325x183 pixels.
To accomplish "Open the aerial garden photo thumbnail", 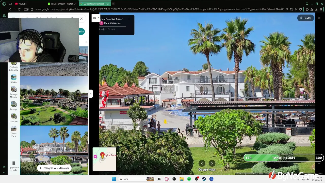I will 54,101.
